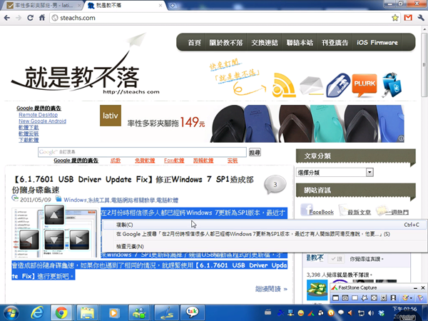Click the 繼續閱讀 read more link
The image size is (428, 321).
click(271, 289)
